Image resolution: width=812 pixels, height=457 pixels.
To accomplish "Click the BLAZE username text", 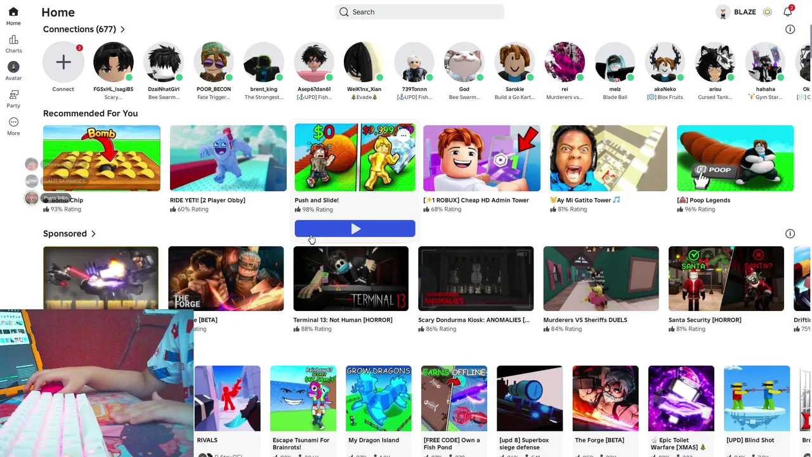I will 745,12.
